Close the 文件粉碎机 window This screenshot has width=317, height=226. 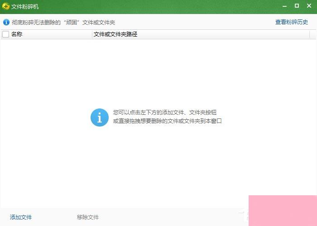309,6
